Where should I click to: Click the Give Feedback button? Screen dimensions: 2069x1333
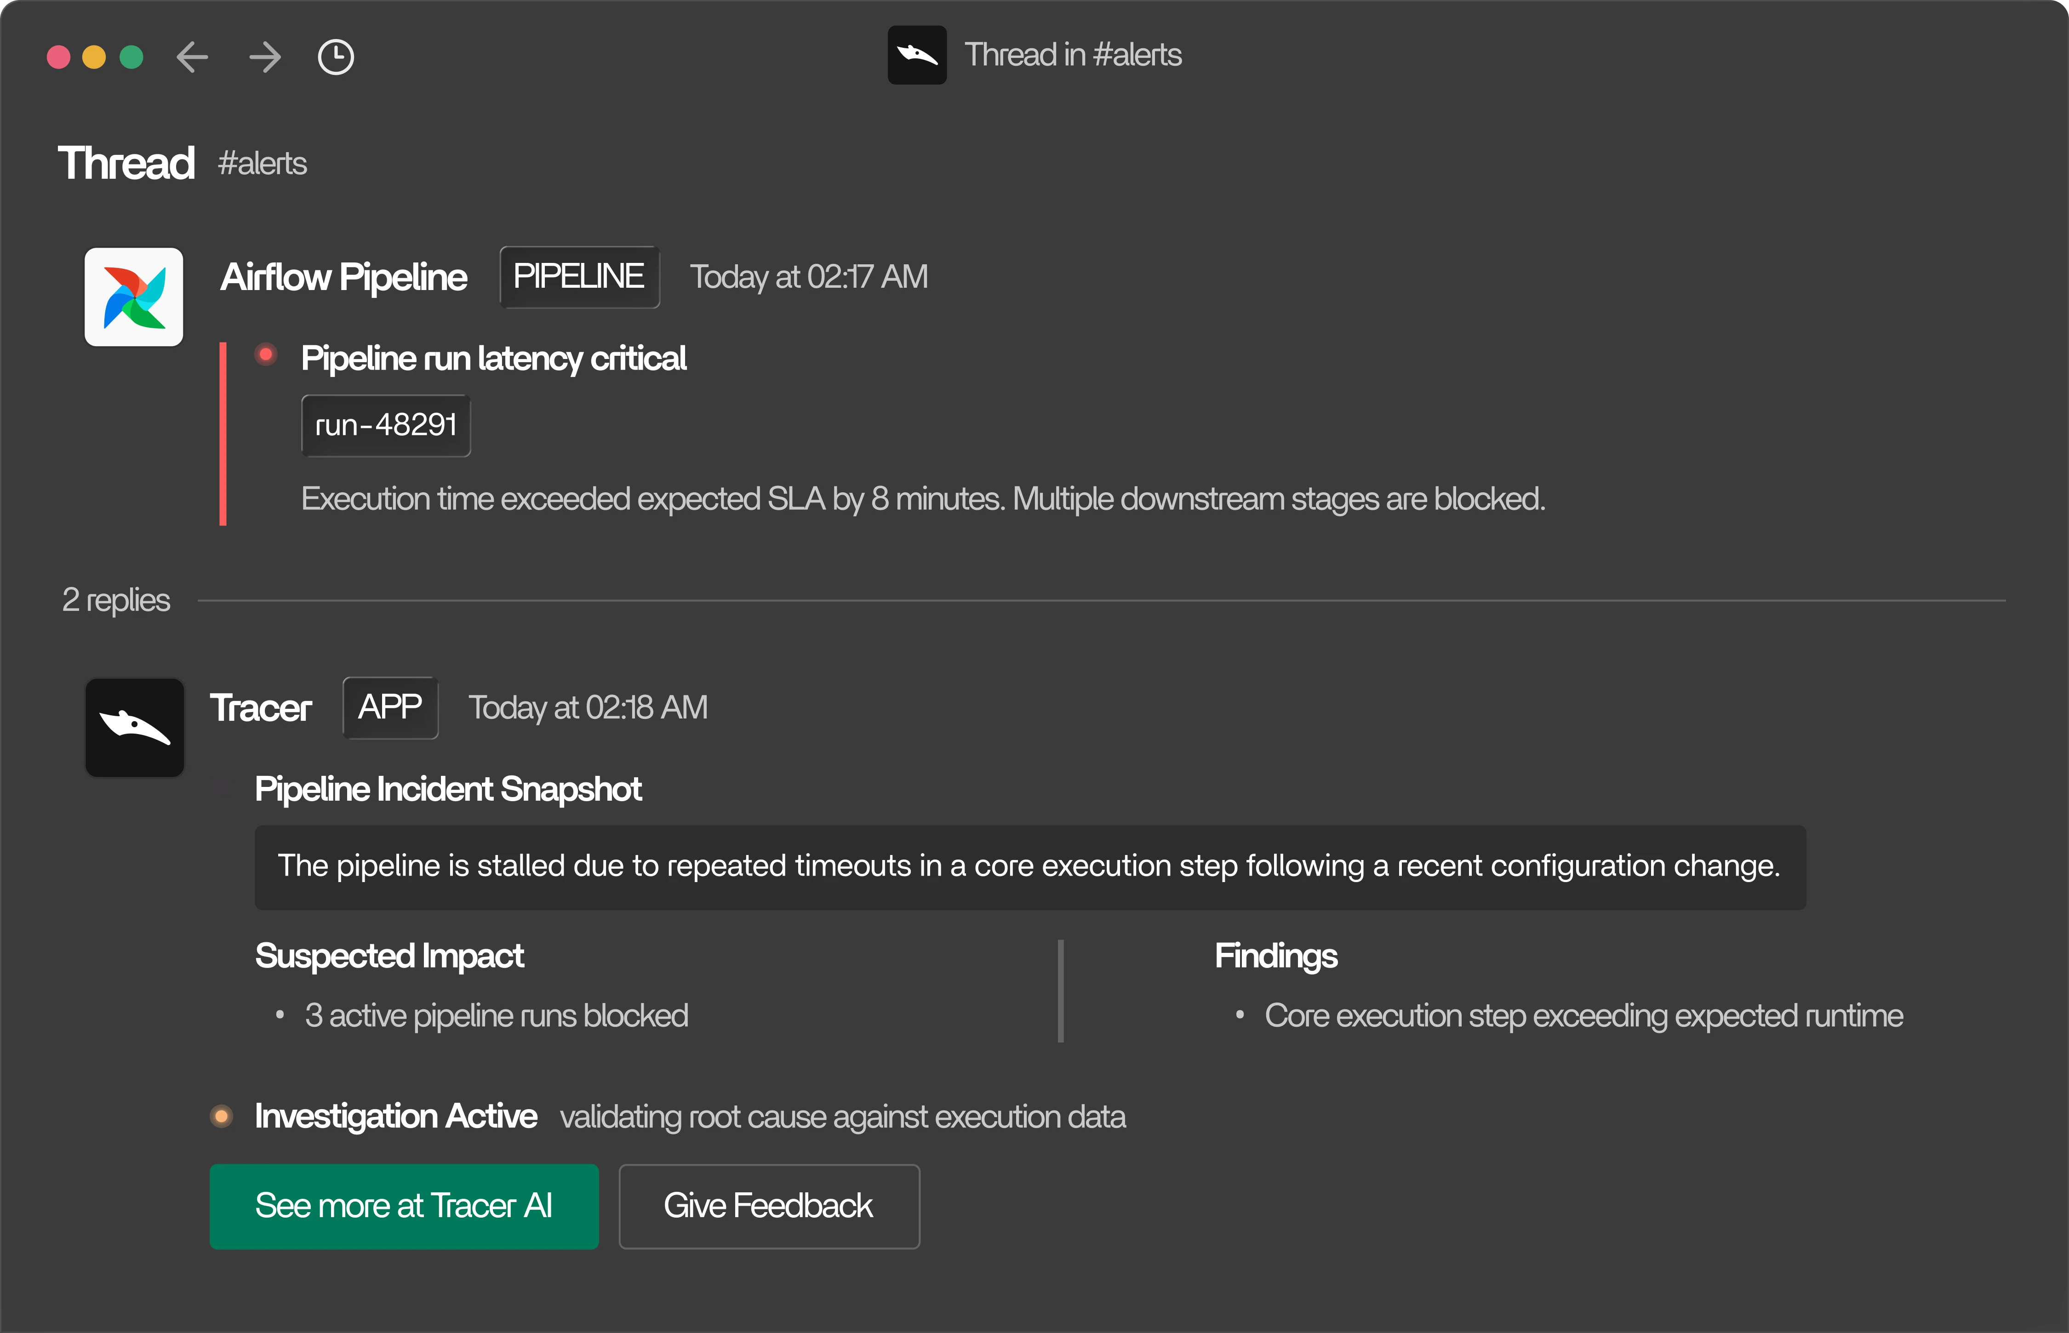tap(769, 1206)
